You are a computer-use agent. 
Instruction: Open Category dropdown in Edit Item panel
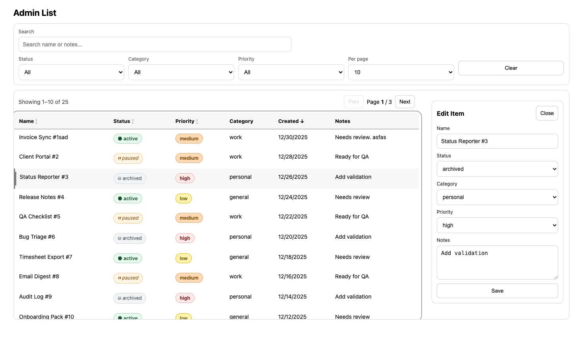pyautogui.click(x=497, y=197)
